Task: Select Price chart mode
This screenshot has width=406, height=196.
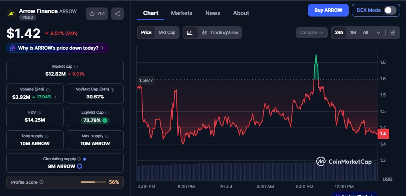Action: coord(146,33)
